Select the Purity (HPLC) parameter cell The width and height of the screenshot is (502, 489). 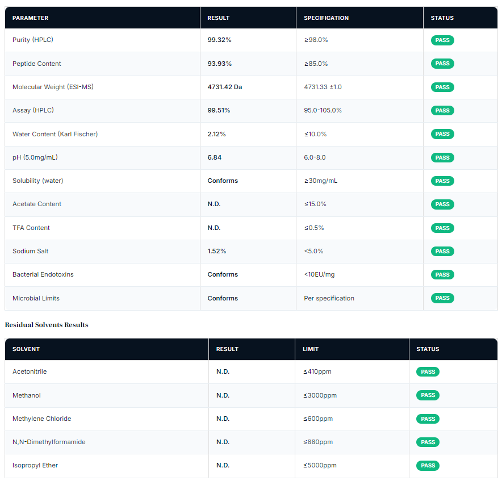click(33, 40)
